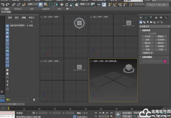The height and width of the screenshot is (118, 171).
Task: Select the Helpers create category icon
Action: click(x=155, y=22)
